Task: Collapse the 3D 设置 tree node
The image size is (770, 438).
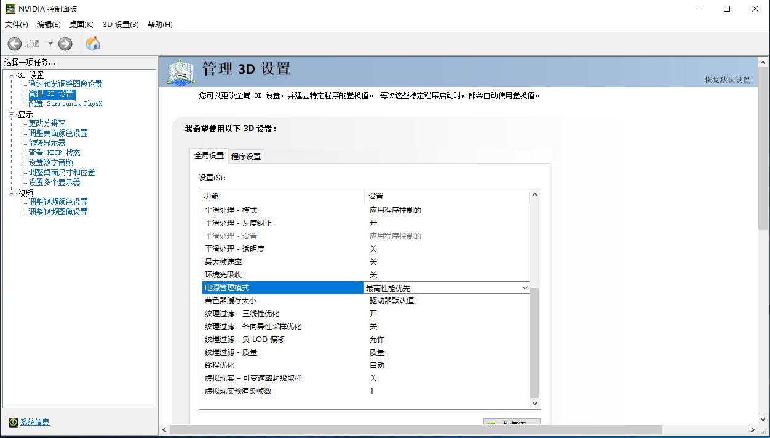Action: click(11, 75)
